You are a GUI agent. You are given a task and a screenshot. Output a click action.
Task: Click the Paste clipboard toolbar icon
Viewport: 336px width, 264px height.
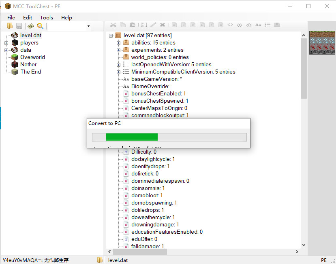pos(132,25)
